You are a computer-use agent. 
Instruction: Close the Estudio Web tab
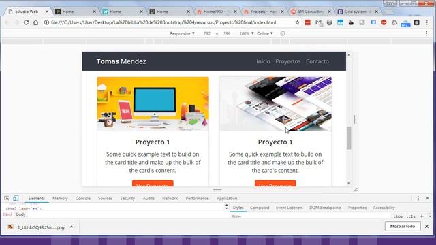tap(47, 12)
